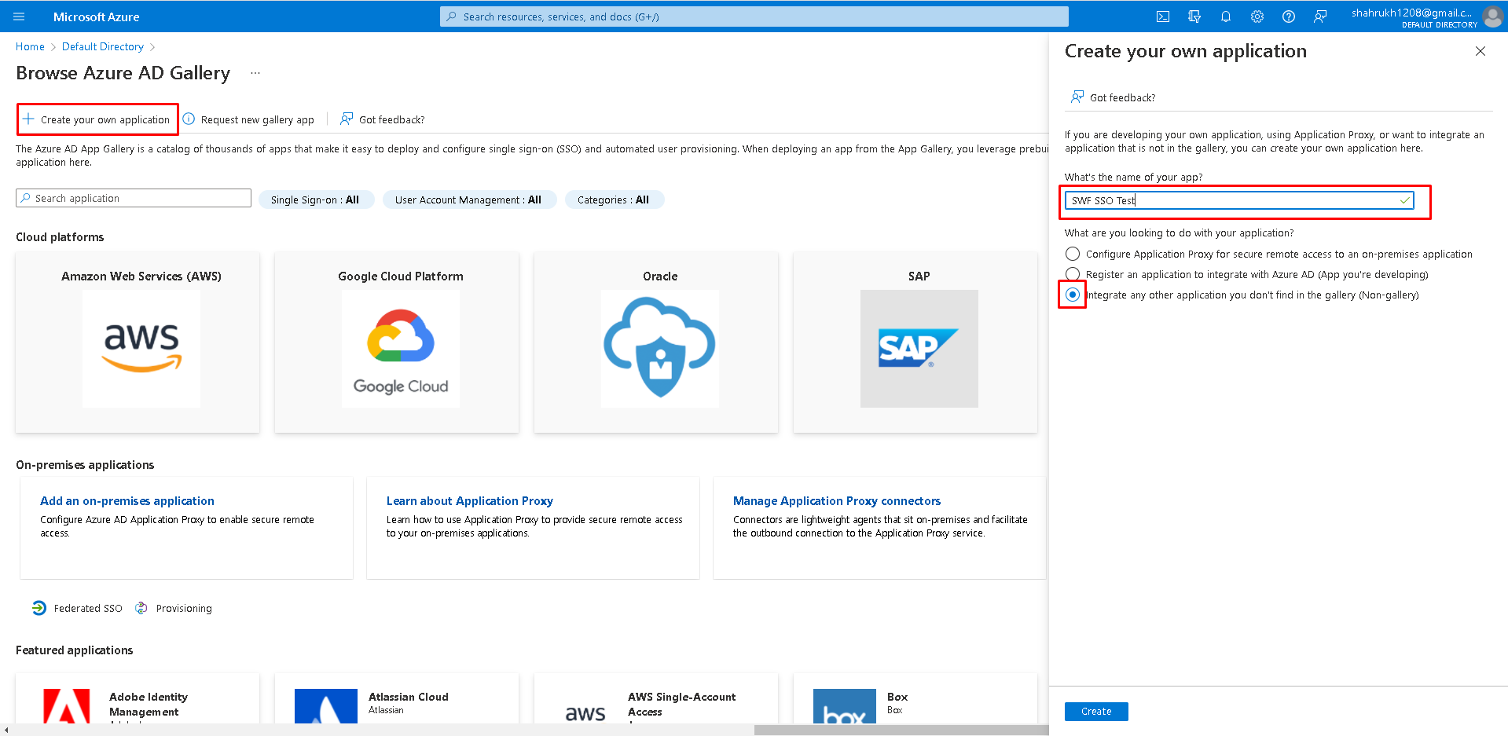This screenshot has height=736, width=1508.
Task: Click the Cloud platforms section heading
Action: point(60,237)
